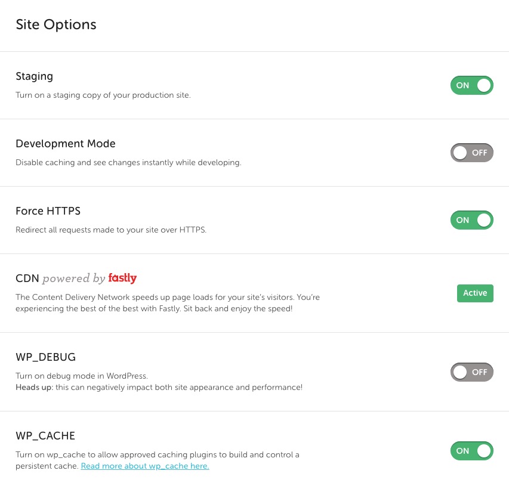Select the Development Mode heading
Image resolution: width=509 pixels, height=486 pixels.
(x=66, y=143)
